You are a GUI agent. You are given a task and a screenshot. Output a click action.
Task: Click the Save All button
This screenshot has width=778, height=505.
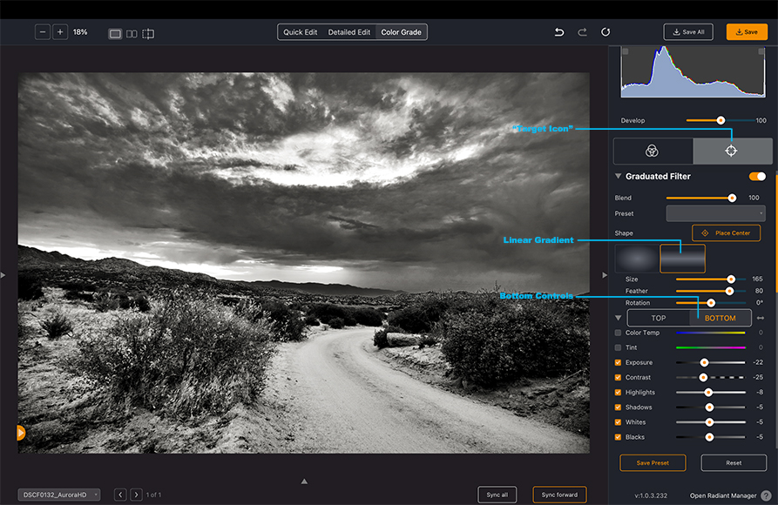pyautogui.click(x=688, y=32)
